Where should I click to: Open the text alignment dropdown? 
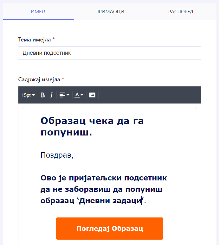[64, 95]
